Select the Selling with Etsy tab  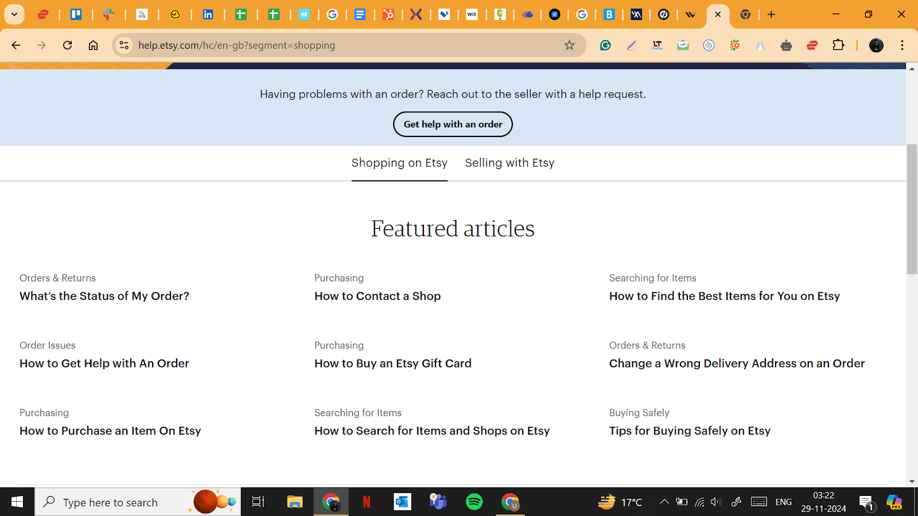[x=509, y=163]
